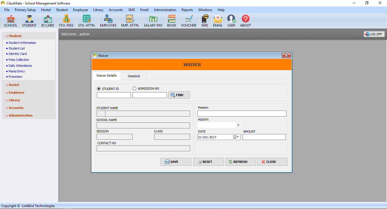
Task: Open the STUDENT module from the toolbar
Action: click(x=29, y=20)
